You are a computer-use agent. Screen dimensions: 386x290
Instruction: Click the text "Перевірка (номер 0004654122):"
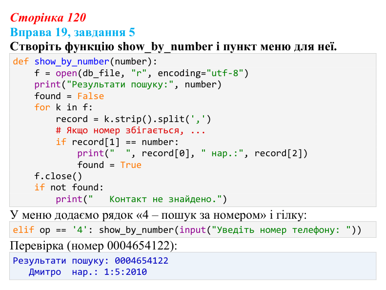tap(94, 246)
